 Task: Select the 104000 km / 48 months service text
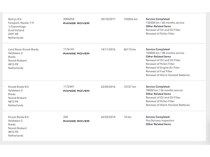coord(165,53)
